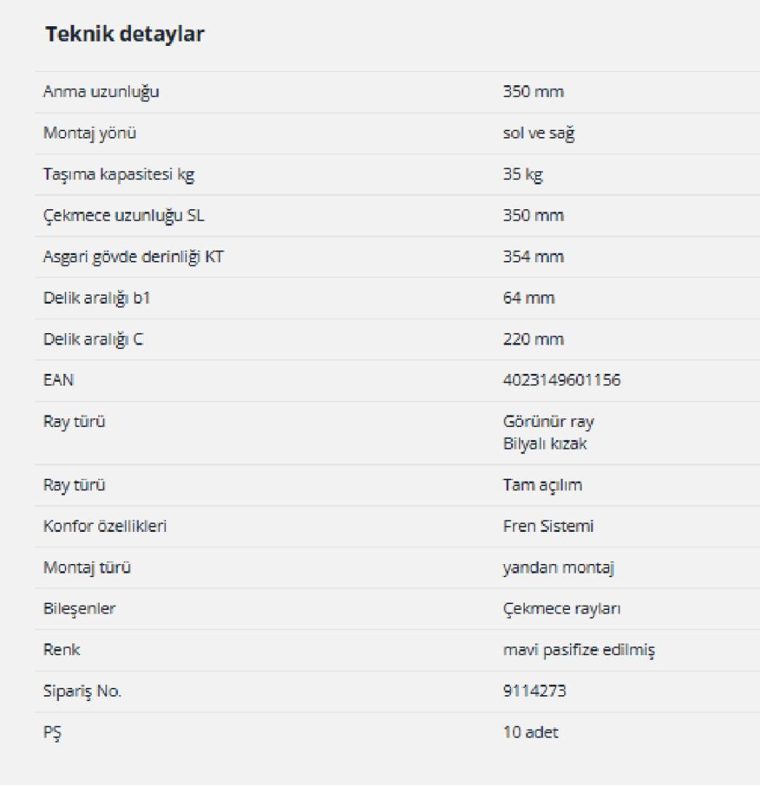Click the "Görünür ray" value text
Viewport: 760px width, 787px height.
(548, 422)
